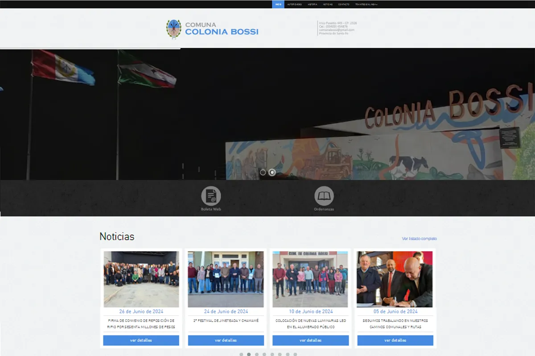Open the Boleta Web service icon

210,195
